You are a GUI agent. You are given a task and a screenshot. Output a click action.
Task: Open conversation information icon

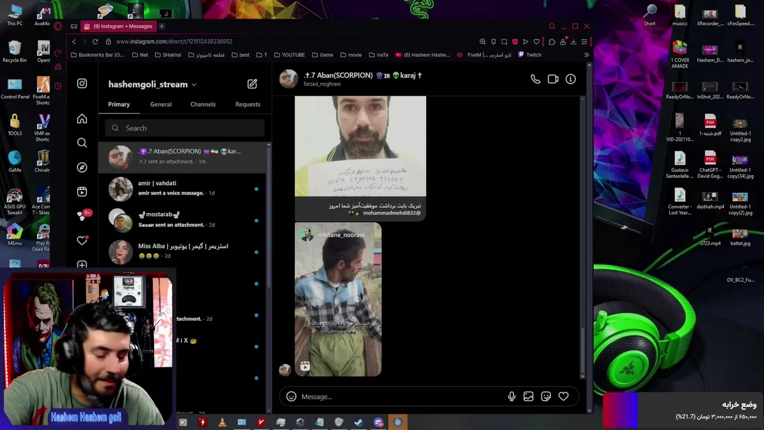click(x=571, y=79)
